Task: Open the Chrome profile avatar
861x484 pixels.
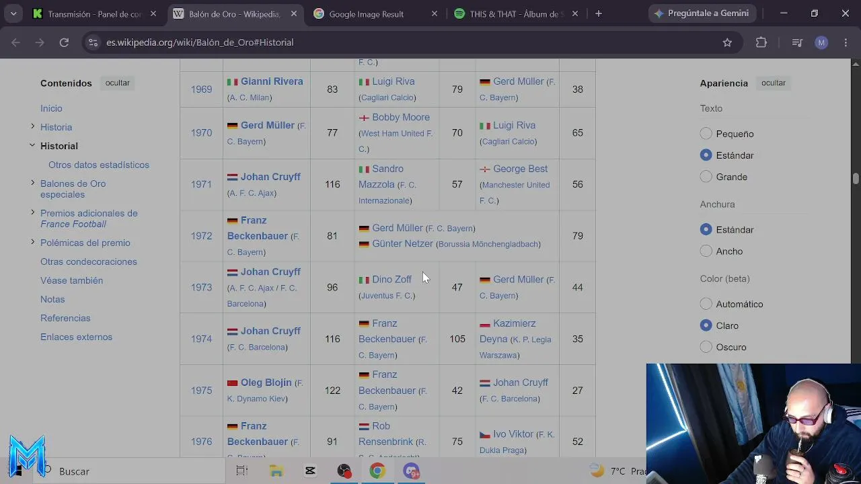Action: (x=821, y=42)
